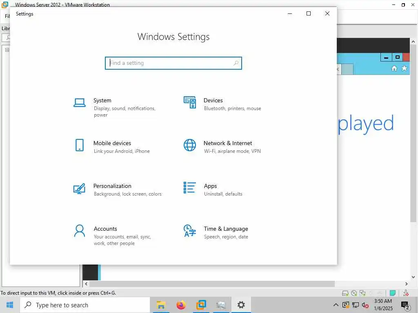Launch File Explorer from taskbar

pyautogui.click(x=161, y=305)
